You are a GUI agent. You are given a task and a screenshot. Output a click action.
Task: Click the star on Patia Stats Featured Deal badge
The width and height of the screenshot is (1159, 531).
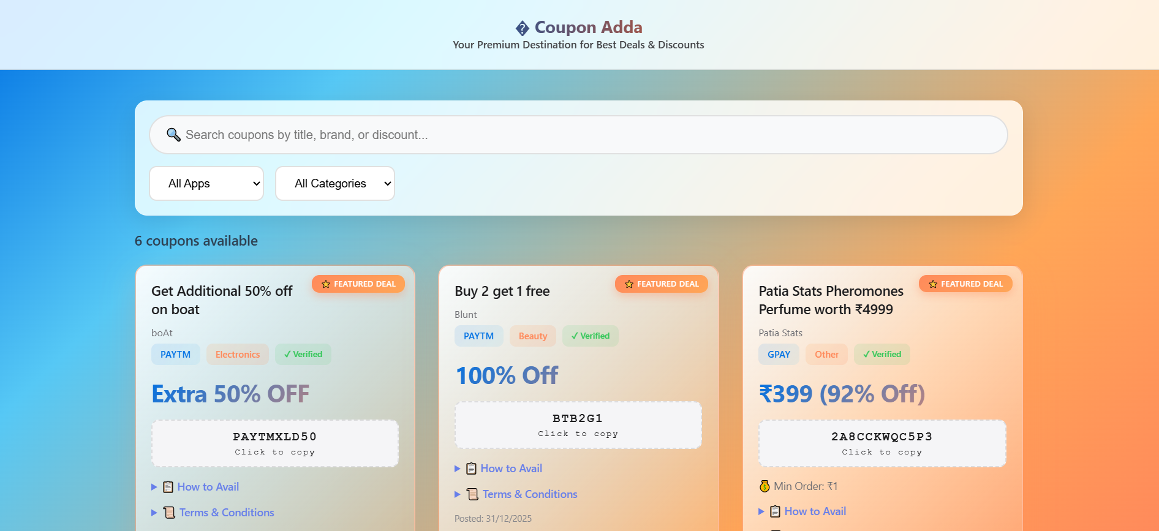click(x=932, y=284)
